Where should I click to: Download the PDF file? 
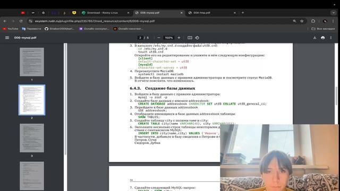point(314,38)
